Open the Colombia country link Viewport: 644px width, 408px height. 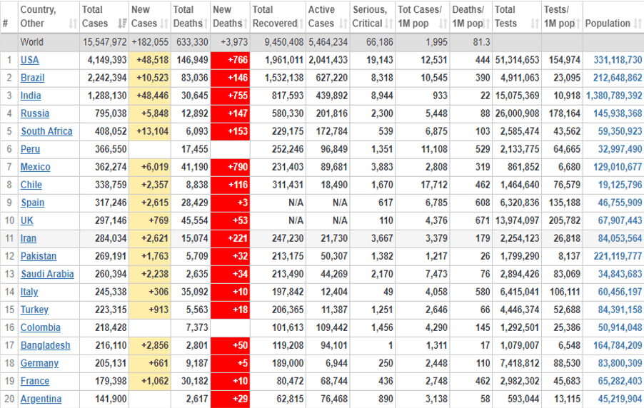[40, 327]
